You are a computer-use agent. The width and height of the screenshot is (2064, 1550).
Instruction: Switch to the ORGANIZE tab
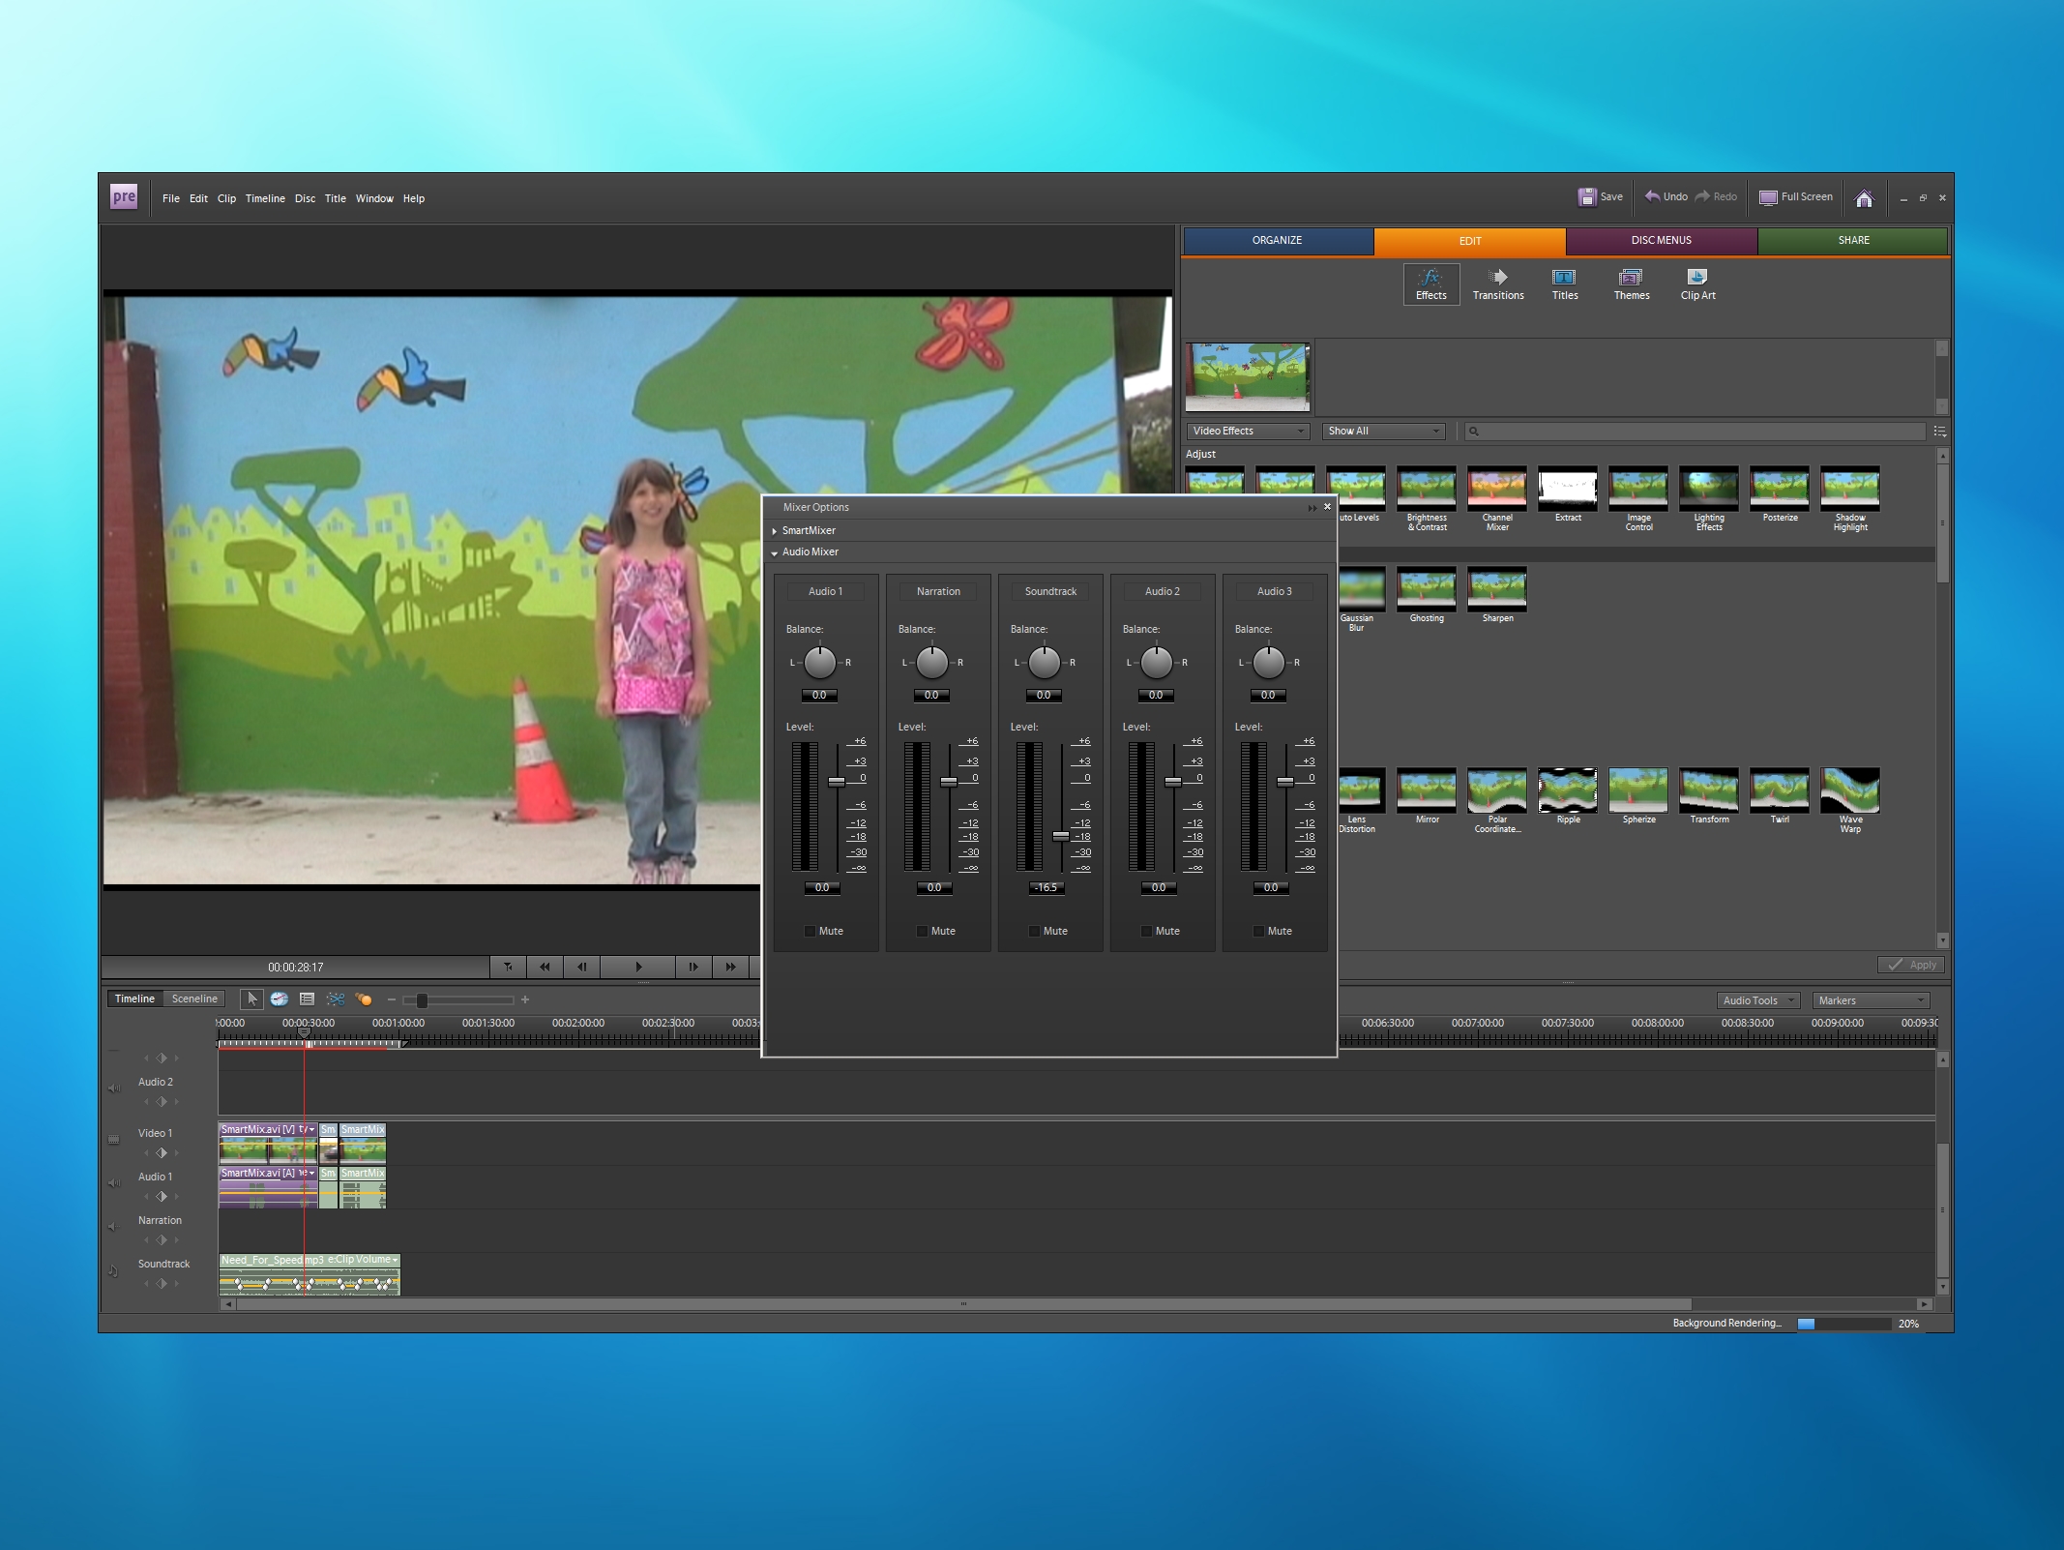1278,241
